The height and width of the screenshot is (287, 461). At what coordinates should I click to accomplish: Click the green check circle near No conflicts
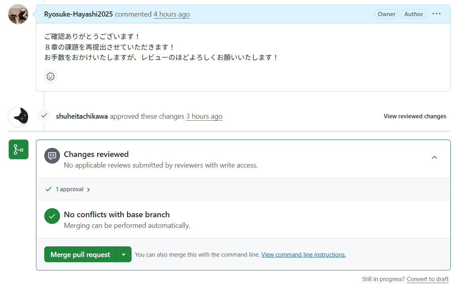(x=52, y=216)
